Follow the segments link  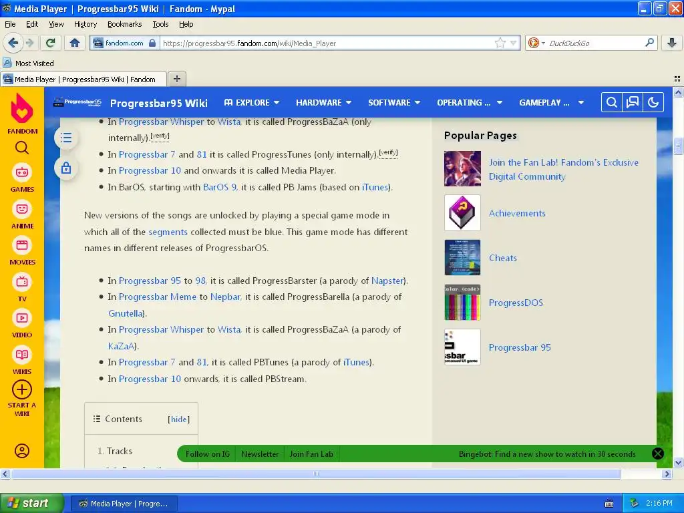click(168, 232)
